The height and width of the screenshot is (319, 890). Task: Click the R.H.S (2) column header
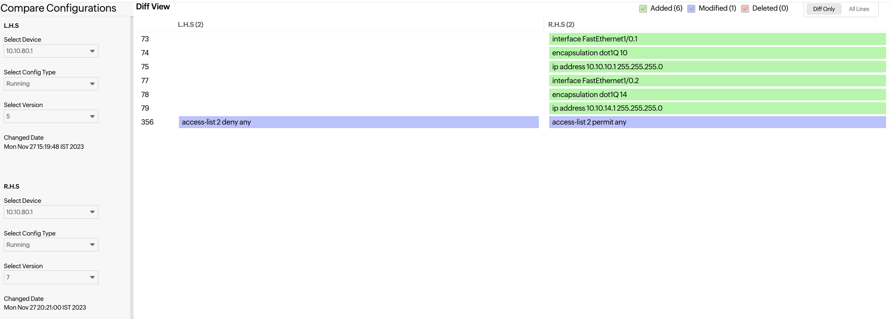561,25
